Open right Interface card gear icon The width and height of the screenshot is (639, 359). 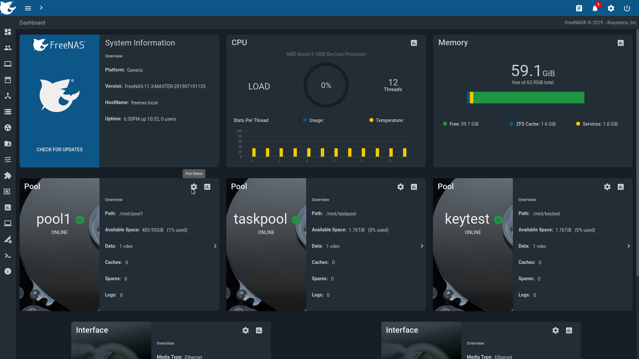(556, 330)
